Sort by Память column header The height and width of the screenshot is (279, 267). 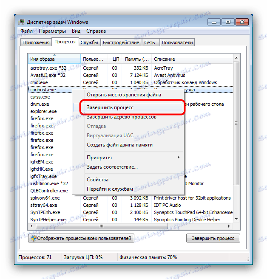(x=136, y=59)
